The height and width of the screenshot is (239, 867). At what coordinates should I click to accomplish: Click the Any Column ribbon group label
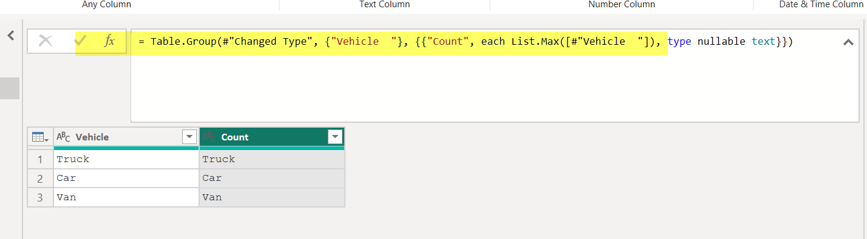click(x=106, y=4)
